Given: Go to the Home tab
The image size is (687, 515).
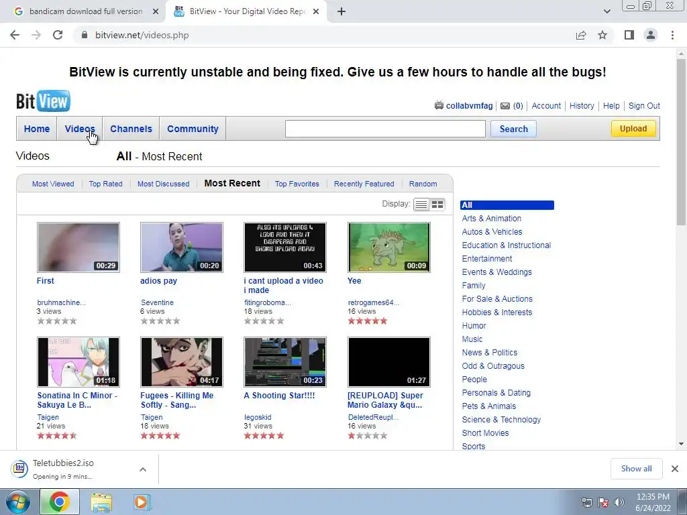Looking at the screenshot, I should pyautogui.click(x=37, y=129).
